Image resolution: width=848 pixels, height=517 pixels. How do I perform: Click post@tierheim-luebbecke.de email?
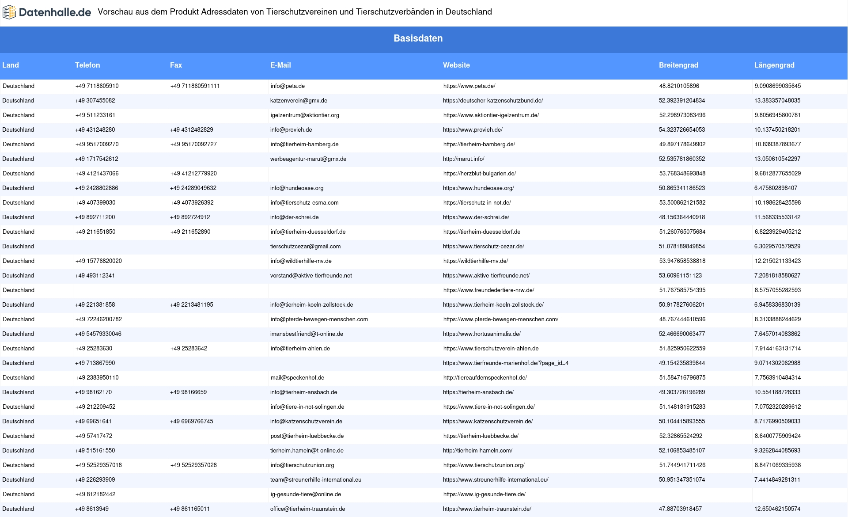click(x=307, y=436)
